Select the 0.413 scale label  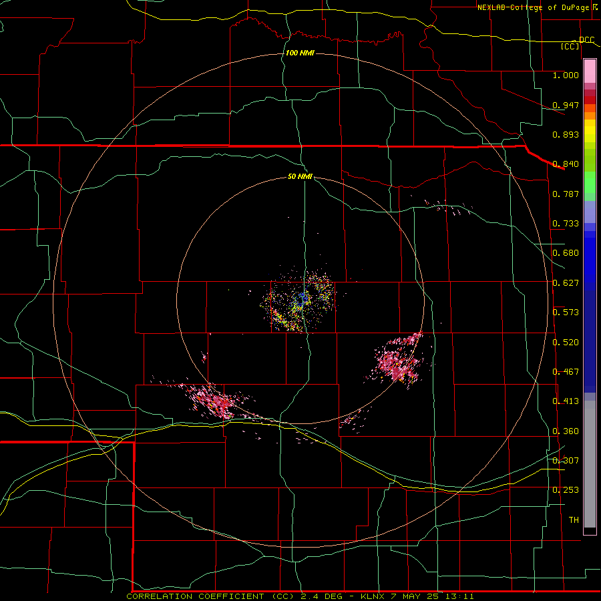566,401
